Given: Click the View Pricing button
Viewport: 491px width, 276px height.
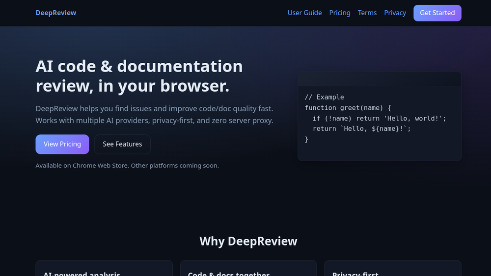Looking at the screenshot, I should tap(62, 144).
